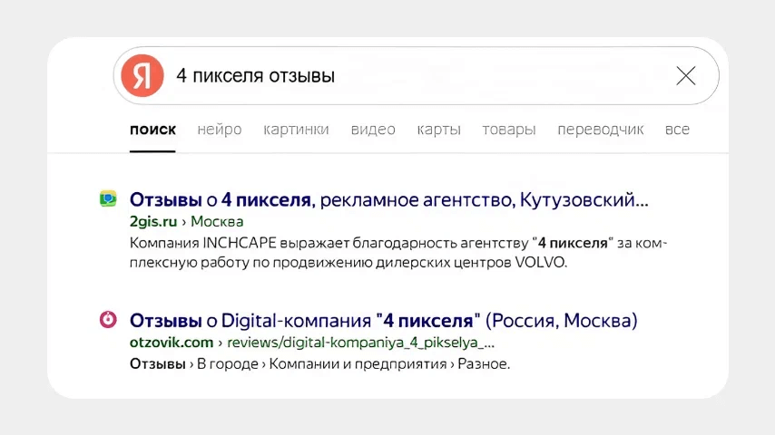Click snippet text about INCHCAPE благодарность

pos(398,253)
